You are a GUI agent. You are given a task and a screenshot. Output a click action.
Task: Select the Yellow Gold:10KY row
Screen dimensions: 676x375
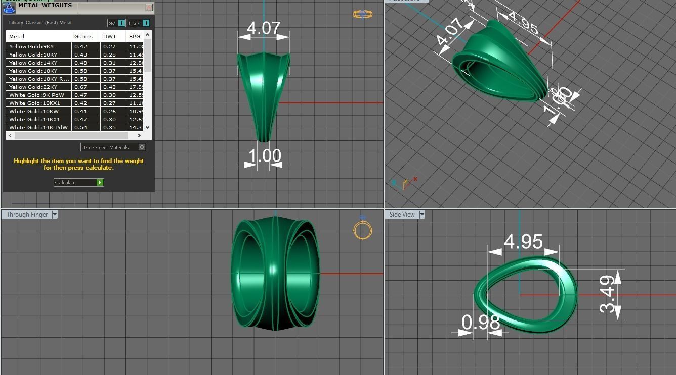click(75, 55)
